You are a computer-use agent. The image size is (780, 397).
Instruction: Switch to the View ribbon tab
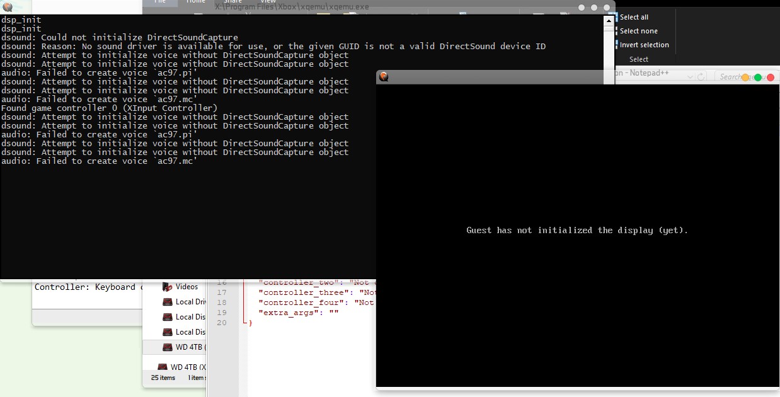pos(268,3)
